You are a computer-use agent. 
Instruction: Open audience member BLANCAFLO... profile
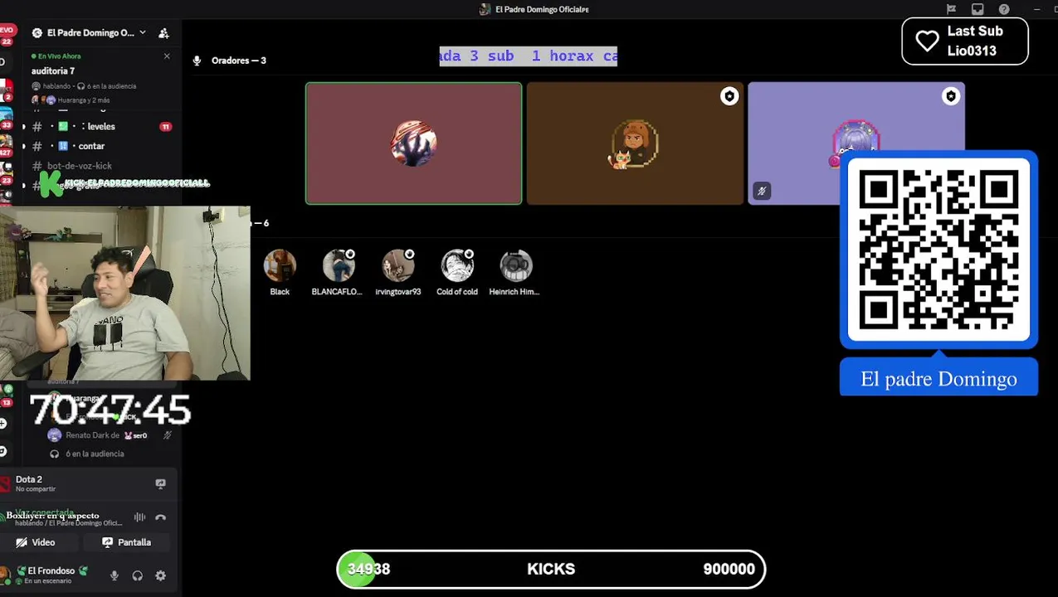[x=337, y=273]
